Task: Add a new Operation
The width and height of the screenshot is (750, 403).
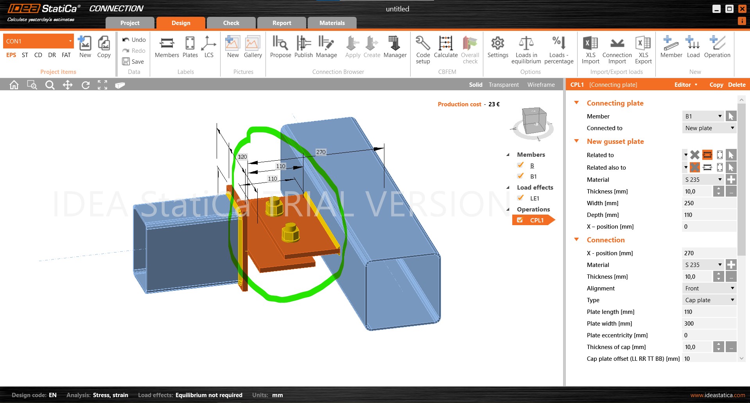Action: pyautogui.click(x=717, y=47)
